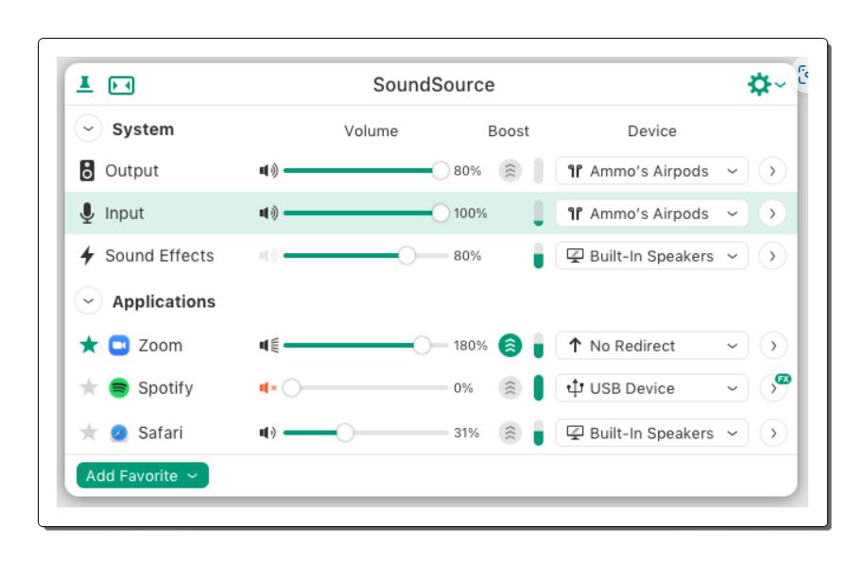Click the Sound Effects lightning icon
Viewport: 865px width, 564px height.
coord(87,256)
